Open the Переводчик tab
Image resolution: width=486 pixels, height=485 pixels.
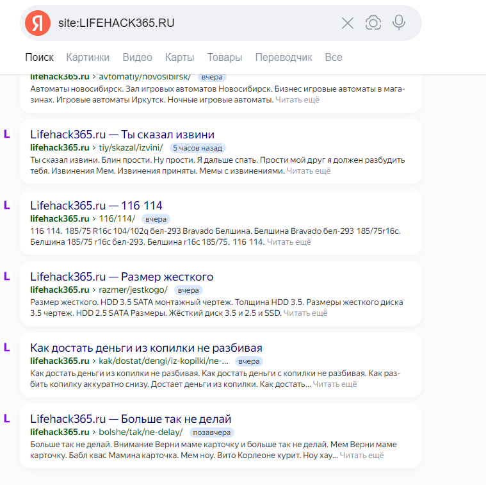(x=284, y=58)
